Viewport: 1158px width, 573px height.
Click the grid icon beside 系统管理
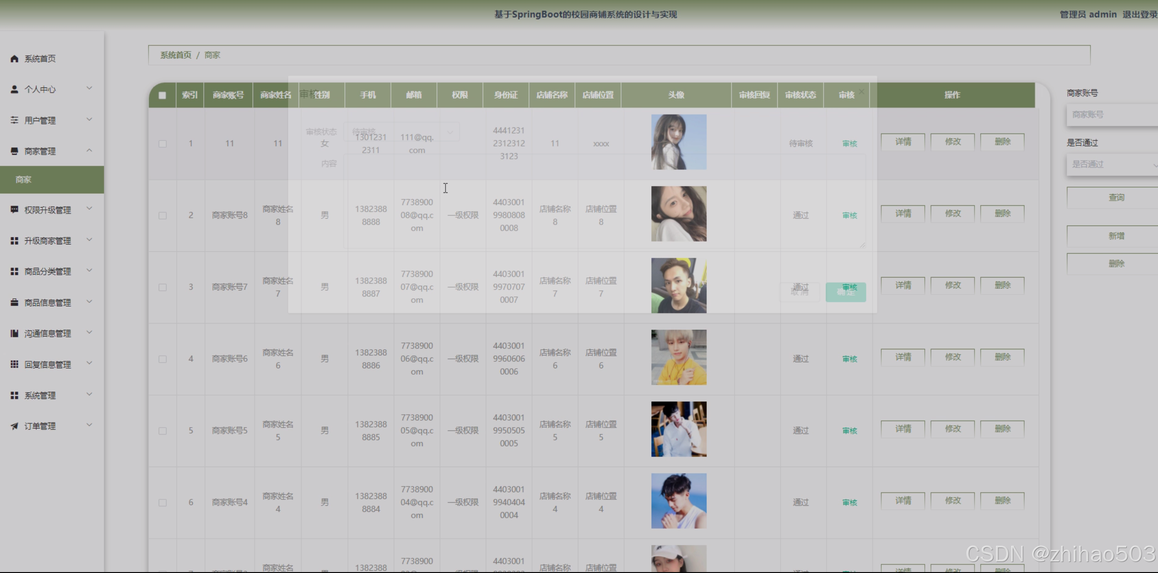tap(14, 395)
